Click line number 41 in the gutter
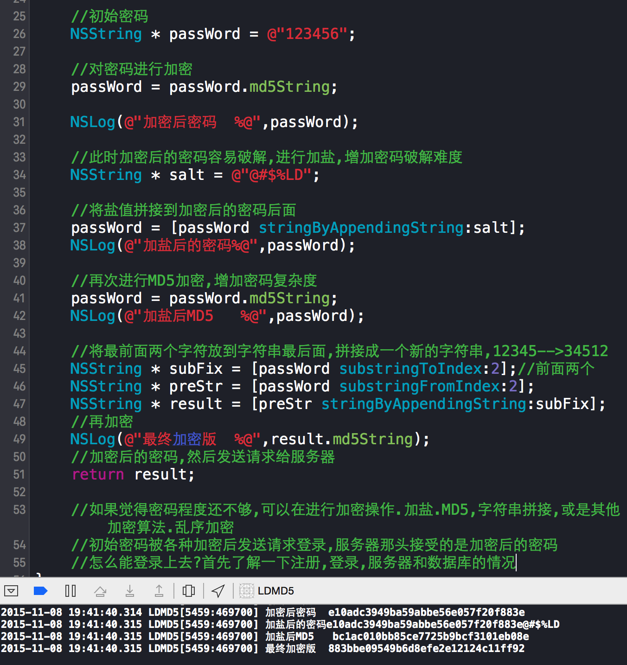Image resolution: width=627 pixels, height=665 pixels. [19, 298]
